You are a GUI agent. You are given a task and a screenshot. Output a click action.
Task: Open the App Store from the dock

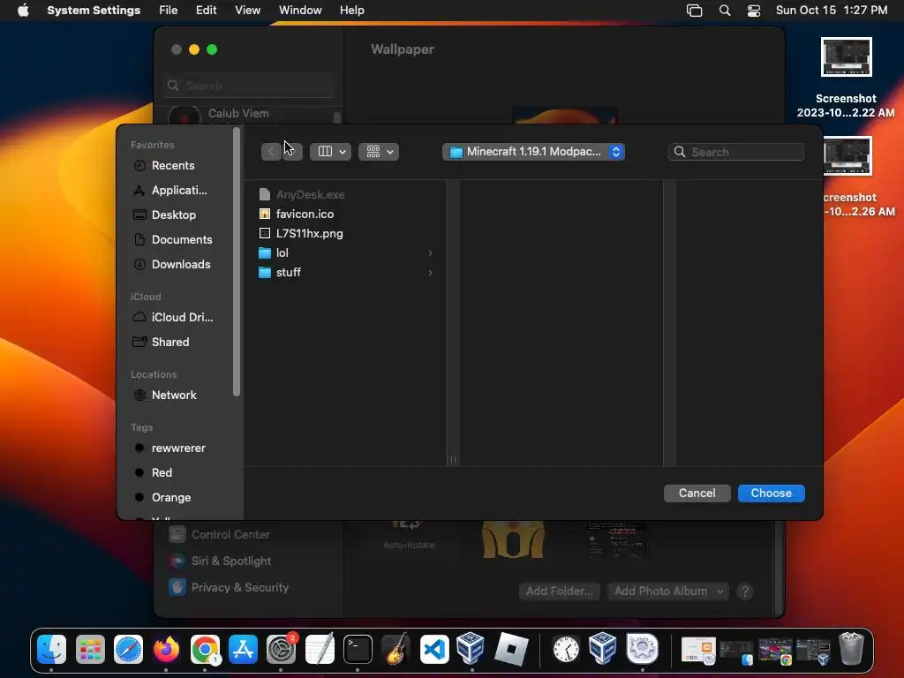[243, 649]
